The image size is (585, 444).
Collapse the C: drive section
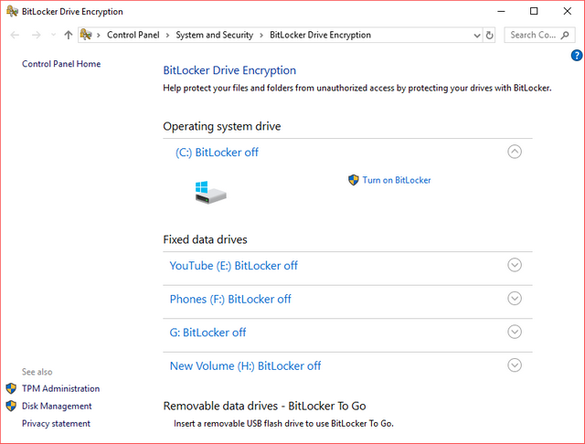tap(515, 152)
